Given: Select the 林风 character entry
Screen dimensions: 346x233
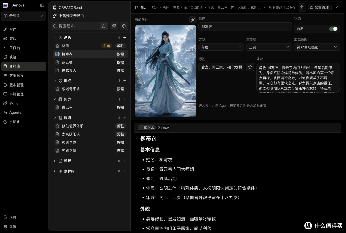Looking at the screenshot, I should pos(90,46).
